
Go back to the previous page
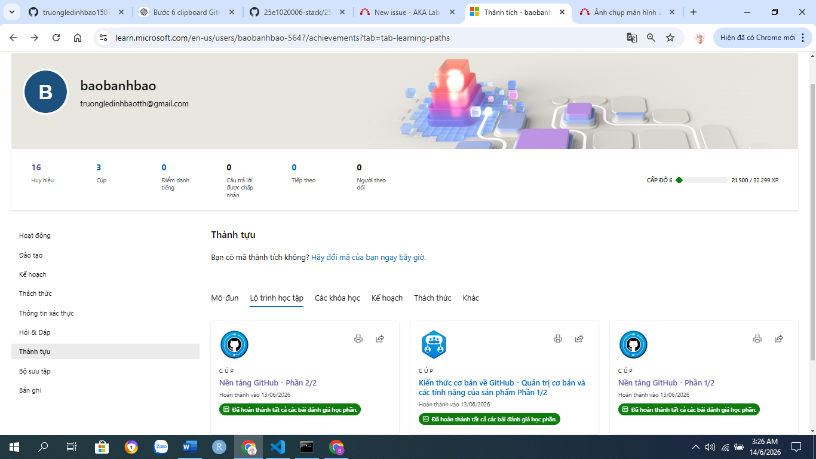click(13, 38)
